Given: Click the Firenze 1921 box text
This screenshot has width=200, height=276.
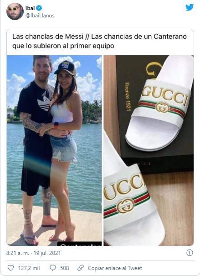Looking at the screenshot, I should point(128,96).
